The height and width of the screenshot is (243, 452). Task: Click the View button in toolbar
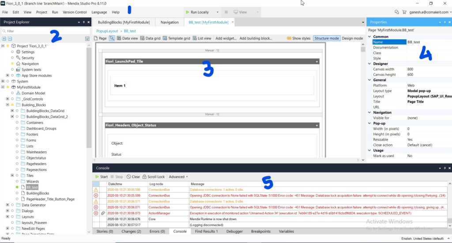click(240, 12)
